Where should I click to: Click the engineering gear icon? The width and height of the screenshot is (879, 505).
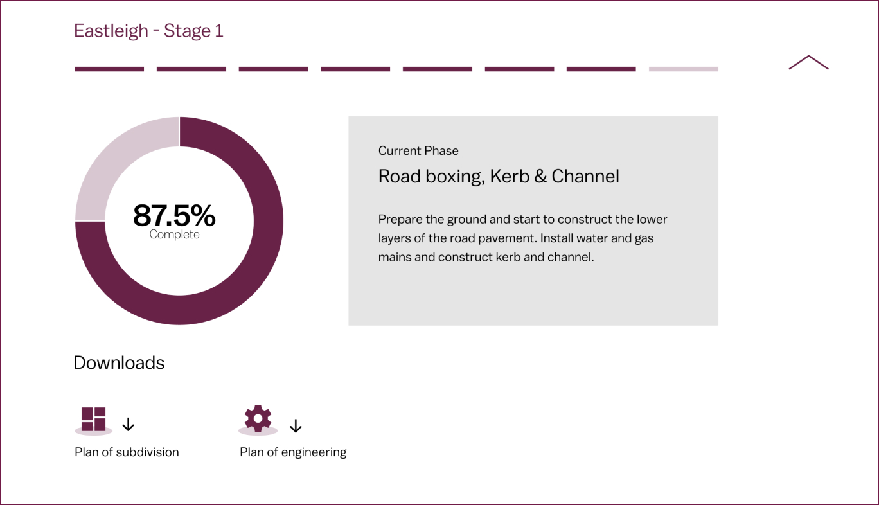click(x=258, y=418)
